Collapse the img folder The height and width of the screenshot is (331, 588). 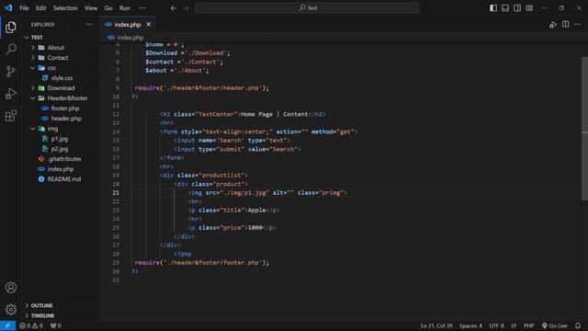33,129
